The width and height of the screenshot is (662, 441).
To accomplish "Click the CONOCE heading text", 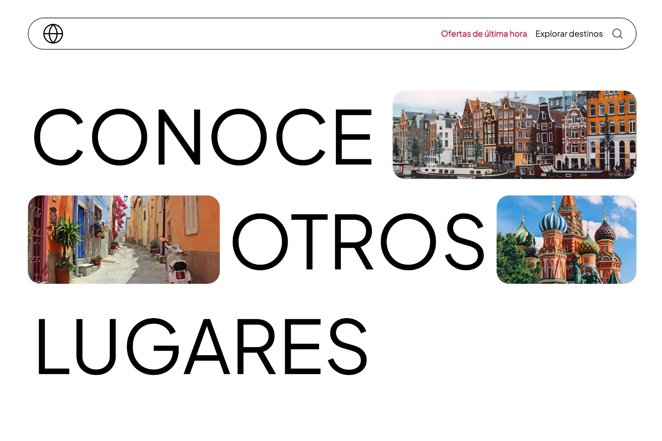I will pos(202,137).
